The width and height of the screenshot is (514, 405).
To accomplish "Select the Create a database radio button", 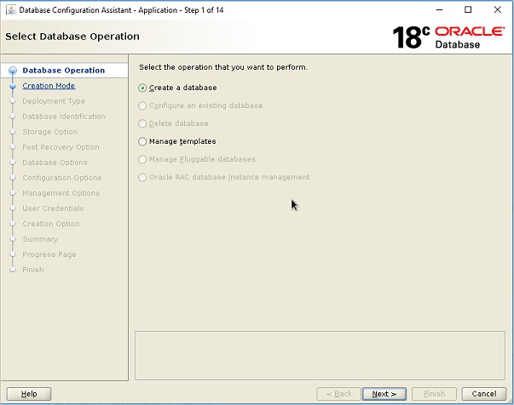I will pyautogui.click(x=142, y=88).
